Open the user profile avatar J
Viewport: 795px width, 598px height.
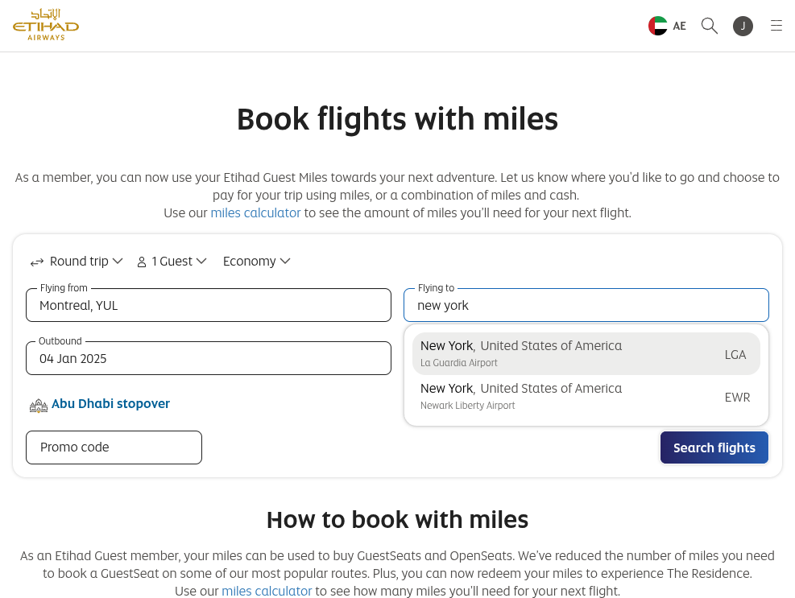[743, 26]
